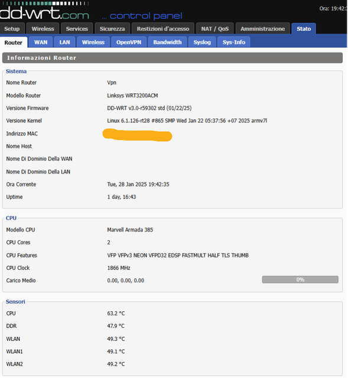This screenshot has width=348, height=378.
Task: Click the Ora Corrente date value
Action: tap(138, 184)
